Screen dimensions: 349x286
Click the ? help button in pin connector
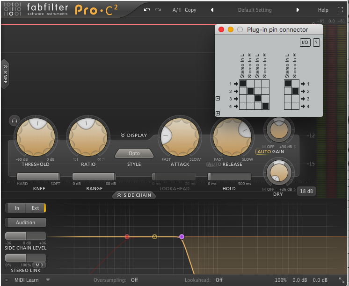(x=316, y=43)
